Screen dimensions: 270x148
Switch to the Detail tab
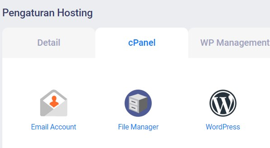click(x=49, y=43)
